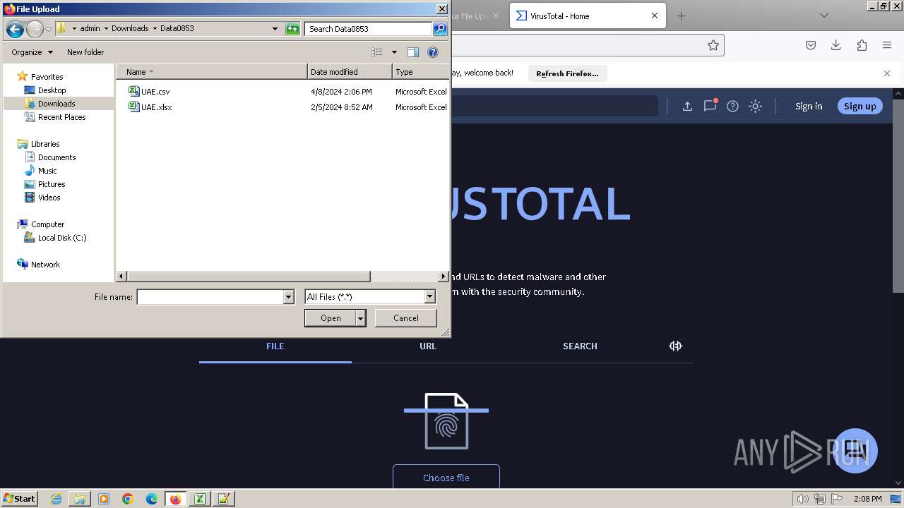
Task: Click the File name input field
Action: 210,297
